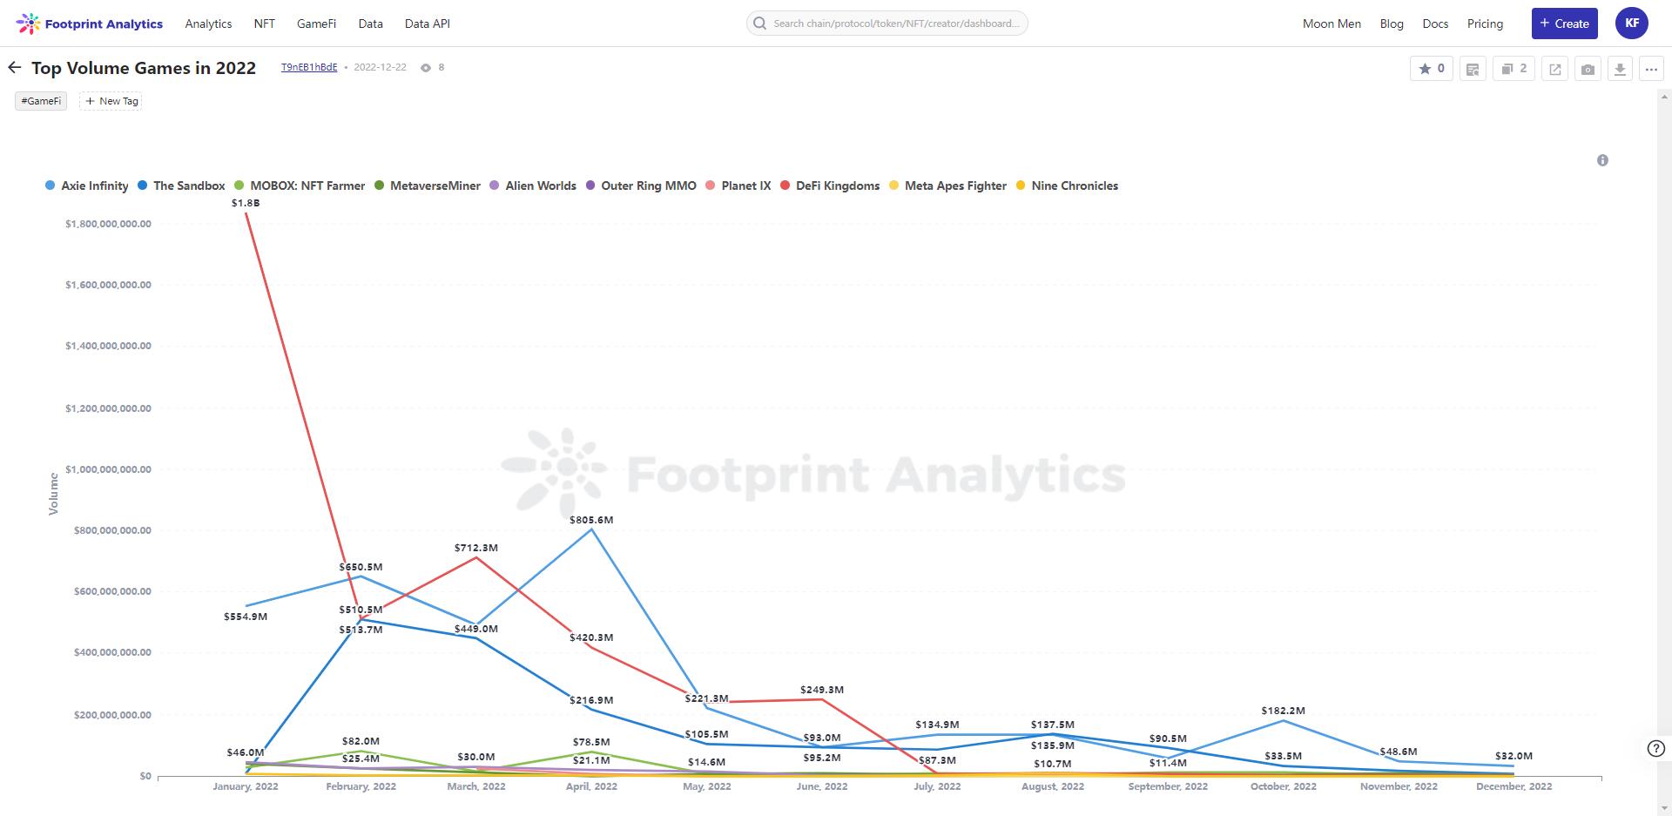The width and height of the screenshot is (1672, 816).
Task: Open the more options ellipsis menu
Action: (x=1651, y=69)
